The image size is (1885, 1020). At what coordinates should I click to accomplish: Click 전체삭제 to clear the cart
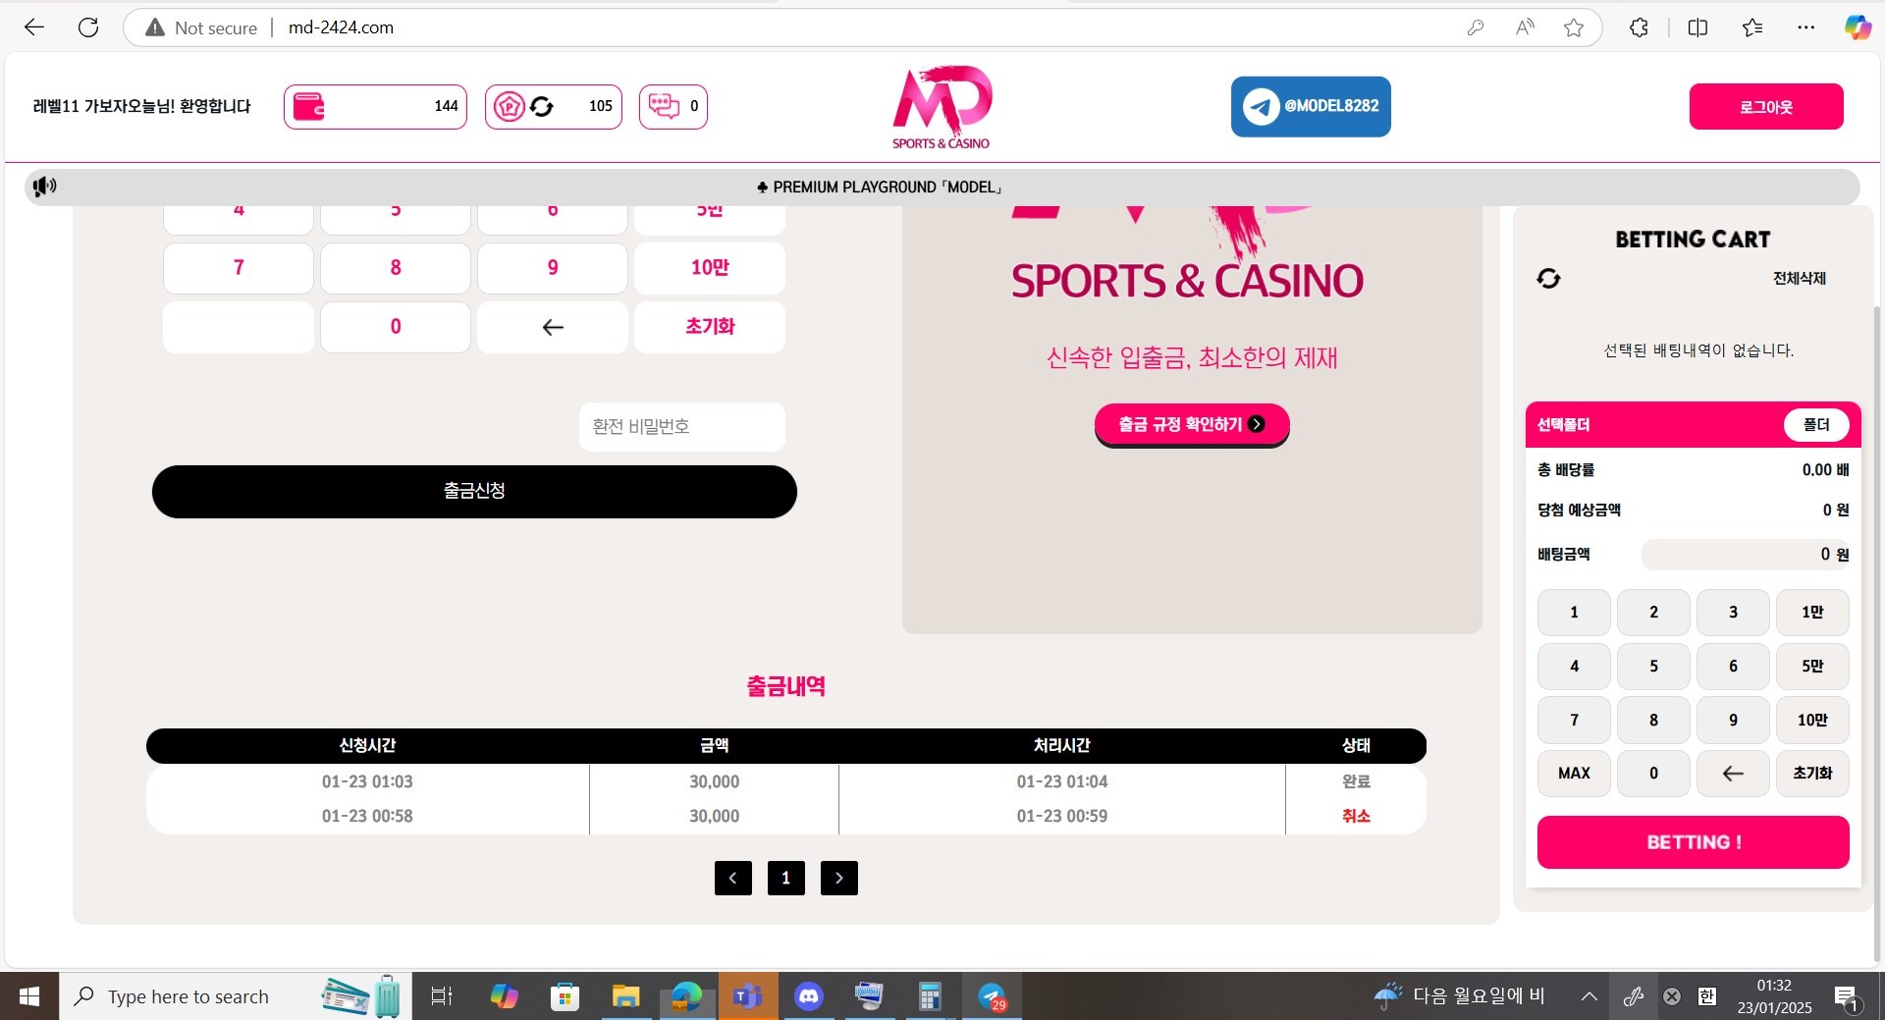1800,279
